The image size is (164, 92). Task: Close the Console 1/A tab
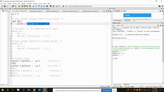point(123,25)
